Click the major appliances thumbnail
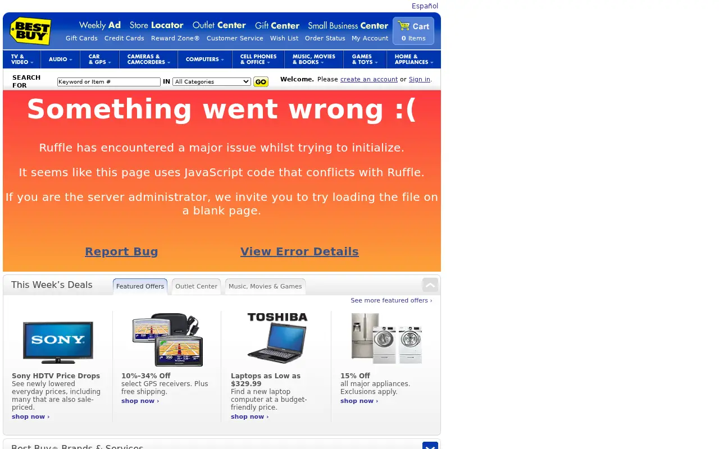719x449 pixels. [386, 338]
